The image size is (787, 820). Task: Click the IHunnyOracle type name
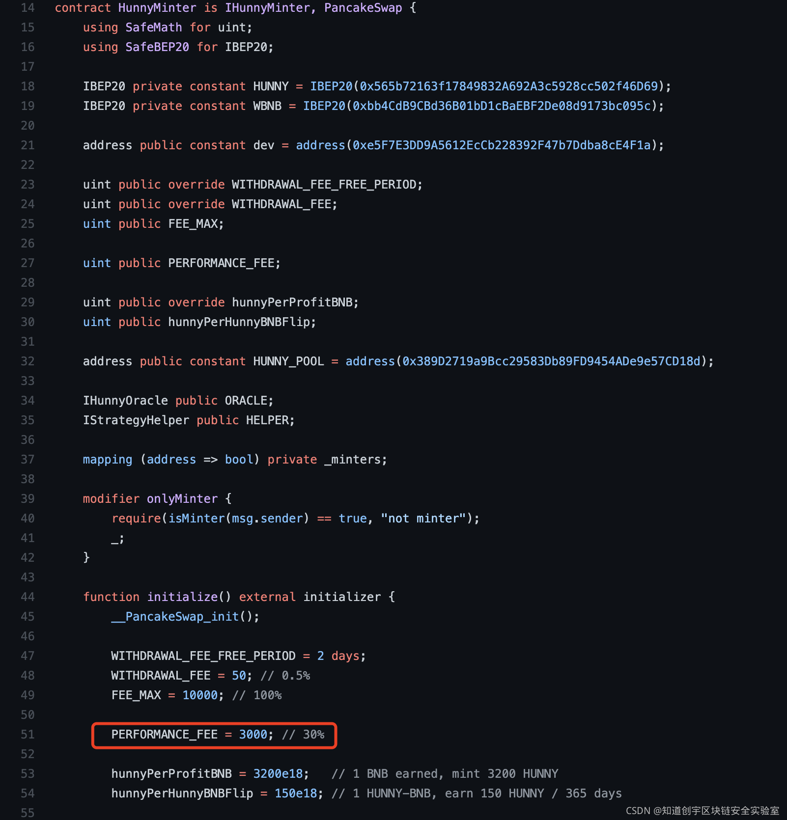pyautogui.click(x=125, y=401)
